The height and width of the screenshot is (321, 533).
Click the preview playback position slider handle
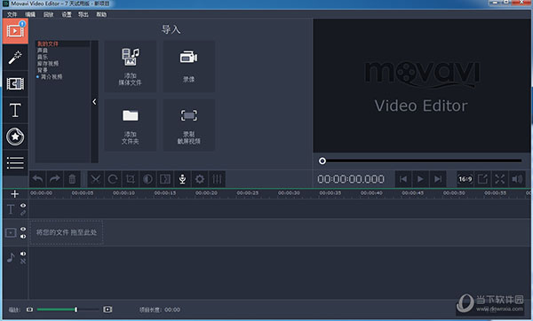coord(322,160)
